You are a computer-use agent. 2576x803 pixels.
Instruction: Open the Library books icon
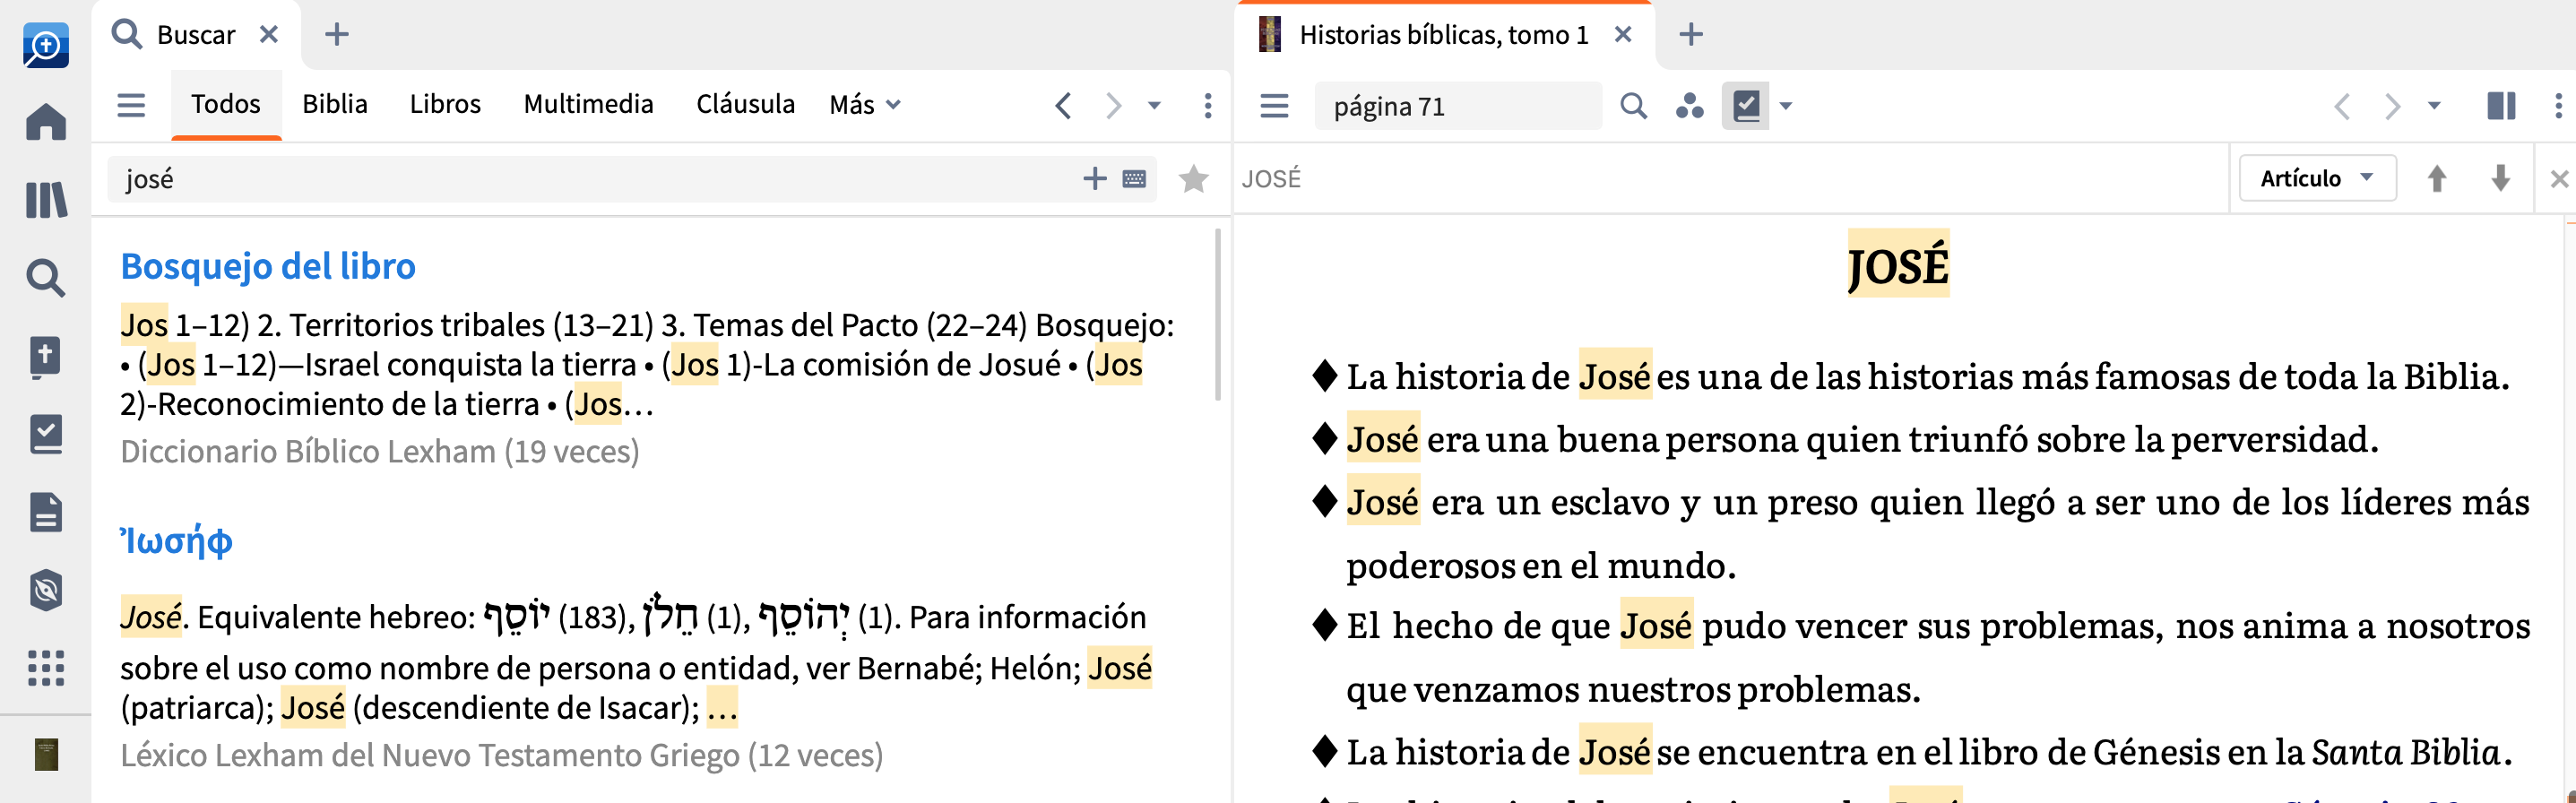46,200
